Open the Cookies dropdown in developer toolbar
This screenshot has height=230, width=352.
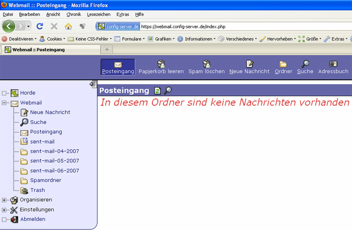coord(51,39)
